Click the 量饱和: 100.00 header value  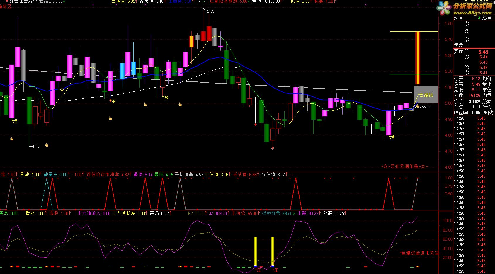(x=267, y=1)
